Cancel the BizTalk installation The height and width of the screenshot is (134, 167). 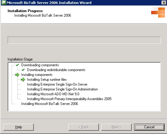(x=149, y=127)
